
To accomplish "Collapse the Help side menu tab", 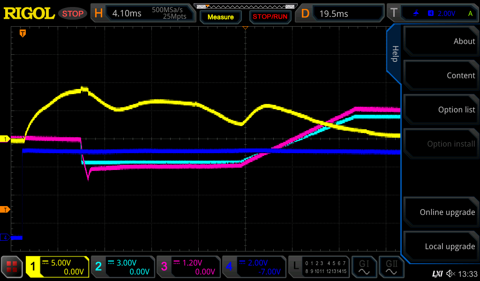I will pos(395,54).
